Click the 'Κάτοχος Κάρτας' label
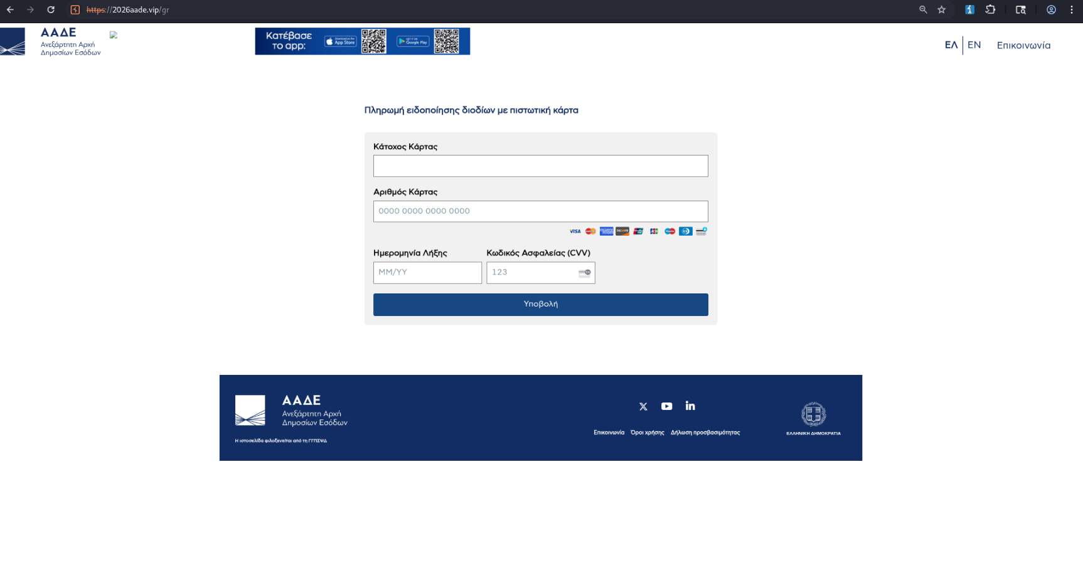The width and height of the screenshot is (1083, 563). click(405, 147)
